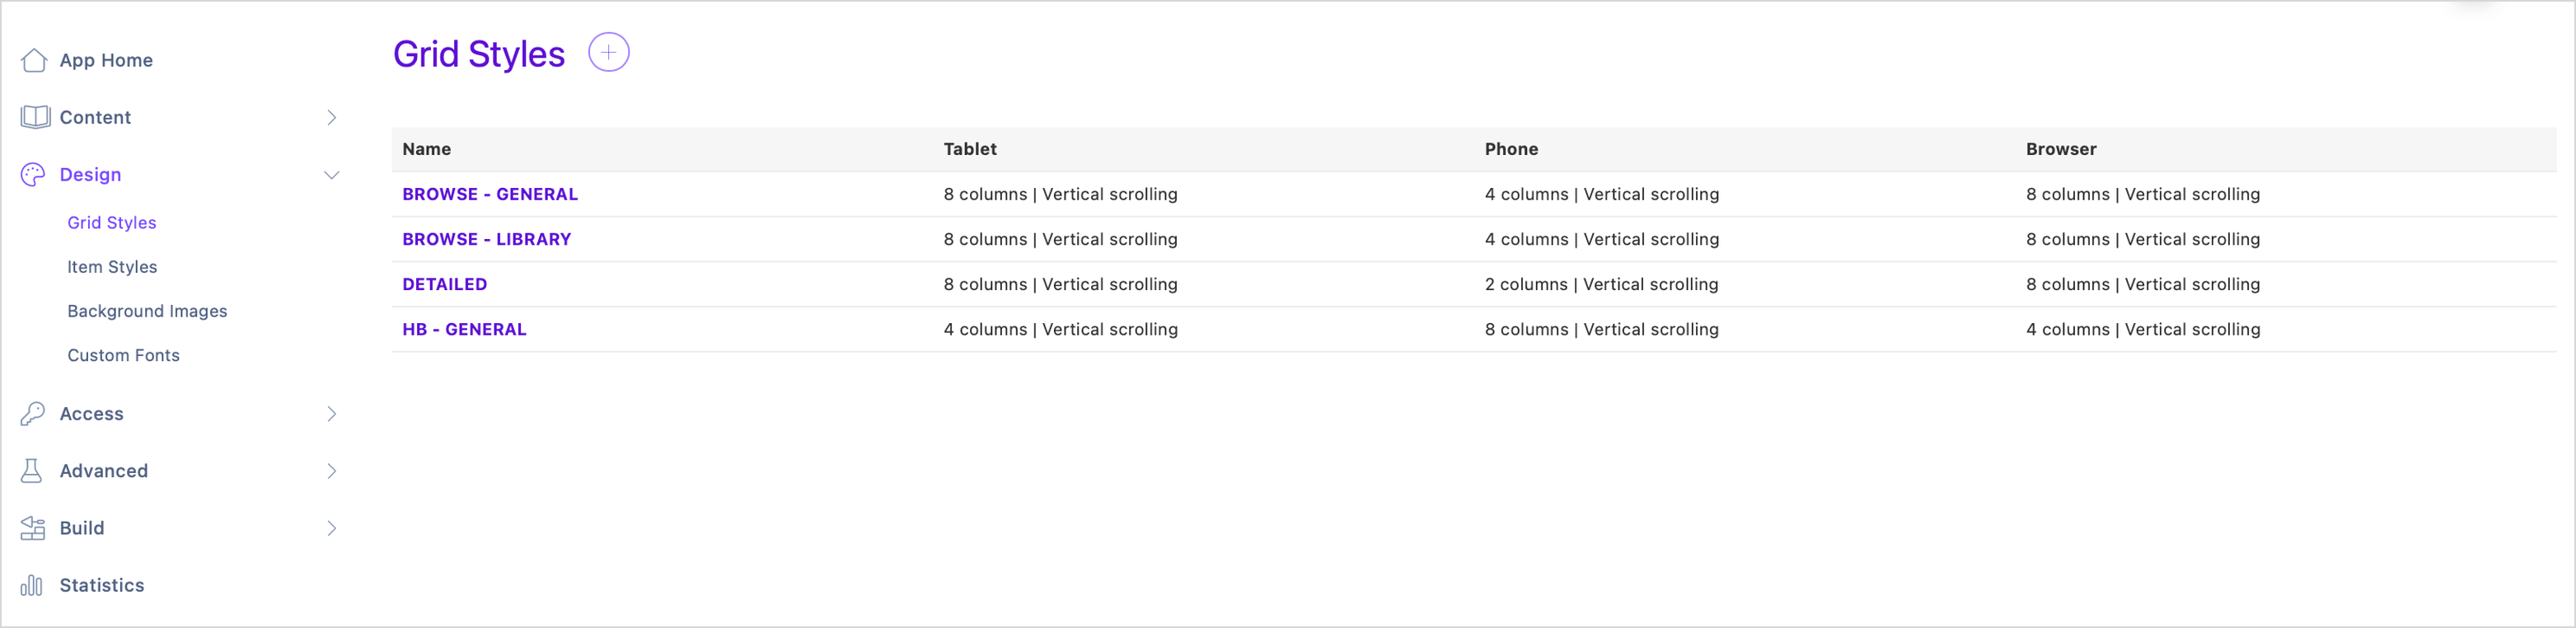Click the Build blocks icon
The width and height of the screenshot is (2576, 628).
33,528
